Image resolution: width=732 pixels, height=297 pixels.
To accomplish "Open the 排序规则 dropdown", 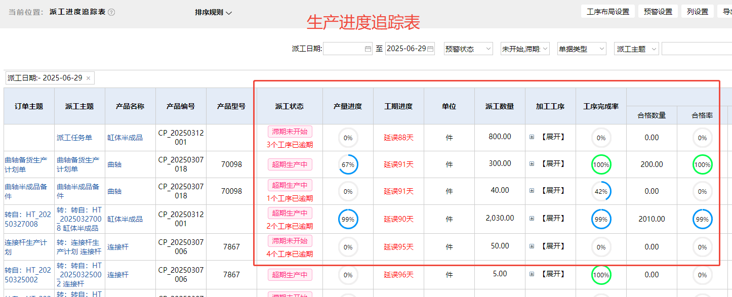I will [x=213, y=12].
